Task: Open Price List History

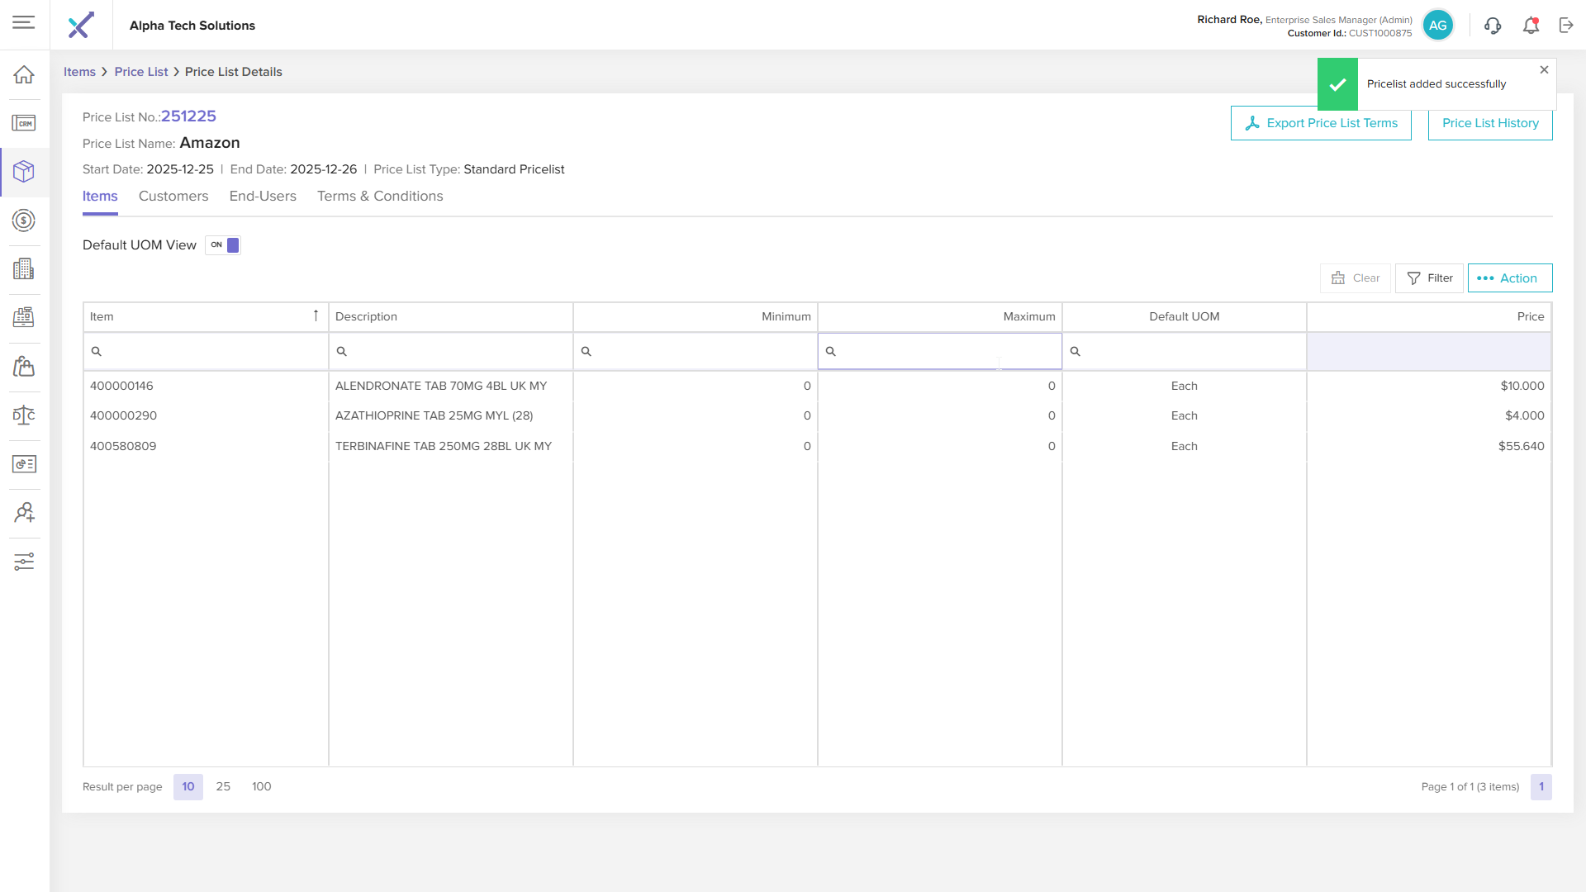Action: pyautogui.click(x=1489, y=126)
